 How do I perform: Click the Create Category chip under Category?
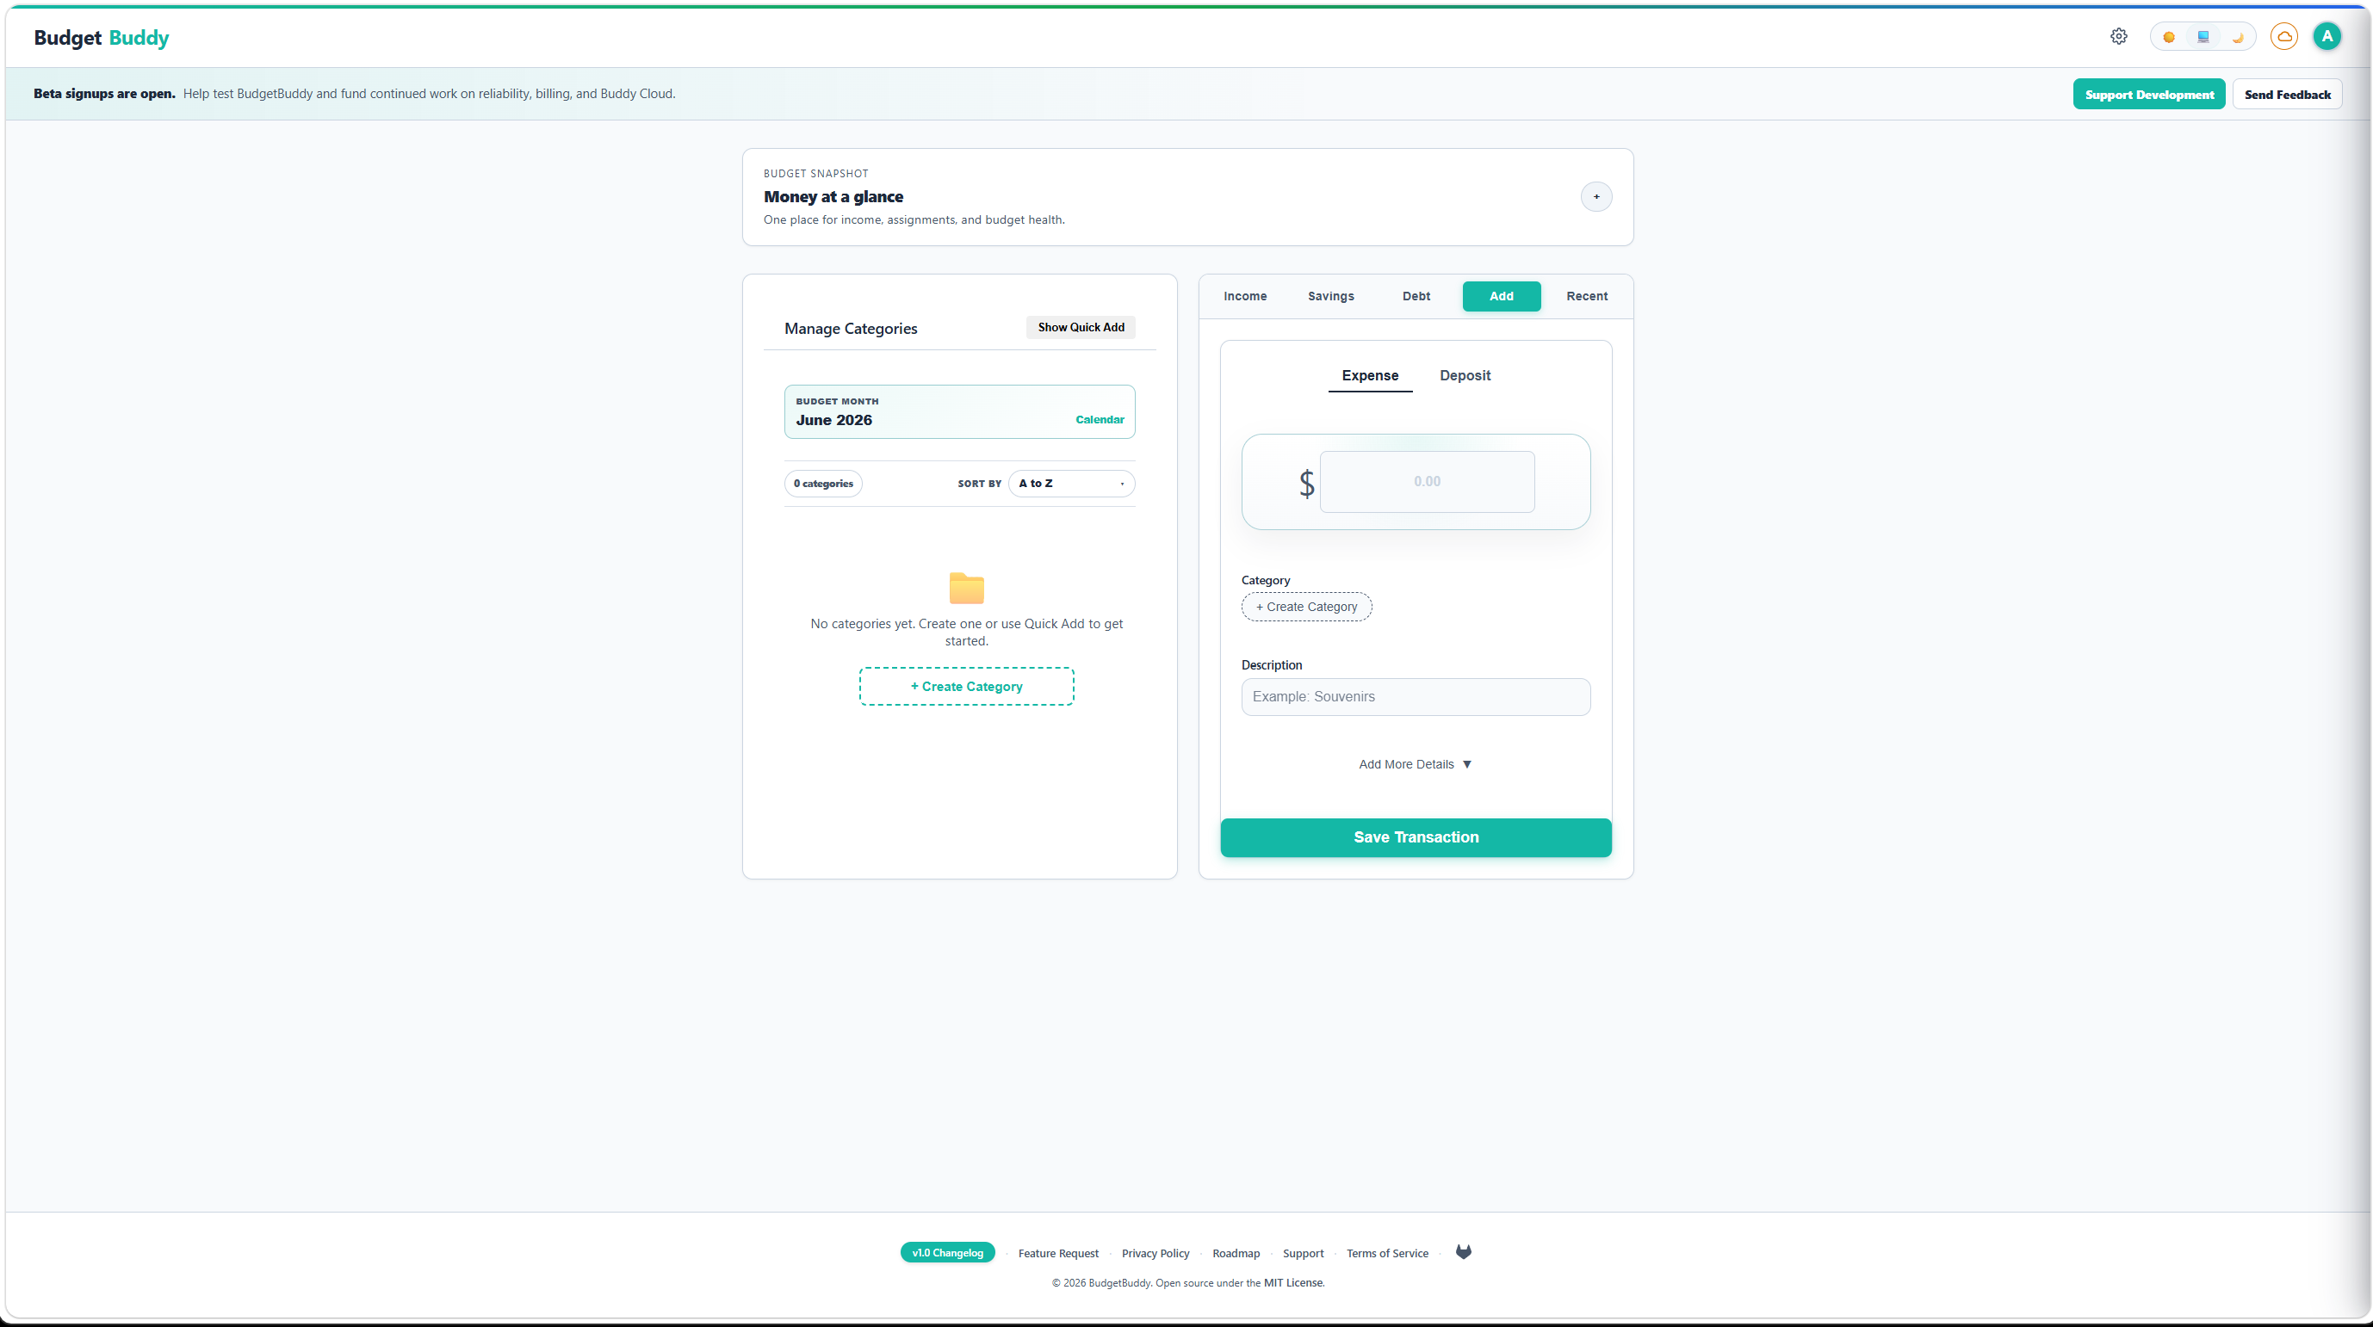(1306, 608)
